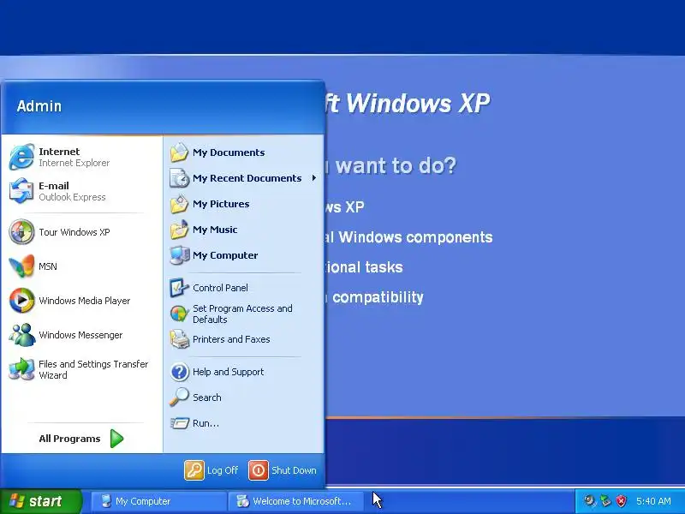Choose Control Panel menu text
Screen dimensions: 685x514
click(220, 288)
